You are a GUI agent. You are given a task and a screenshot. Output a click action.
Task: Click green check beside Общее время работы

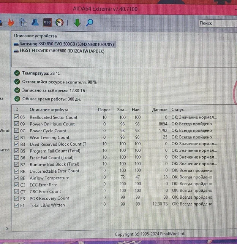(17, 99)
